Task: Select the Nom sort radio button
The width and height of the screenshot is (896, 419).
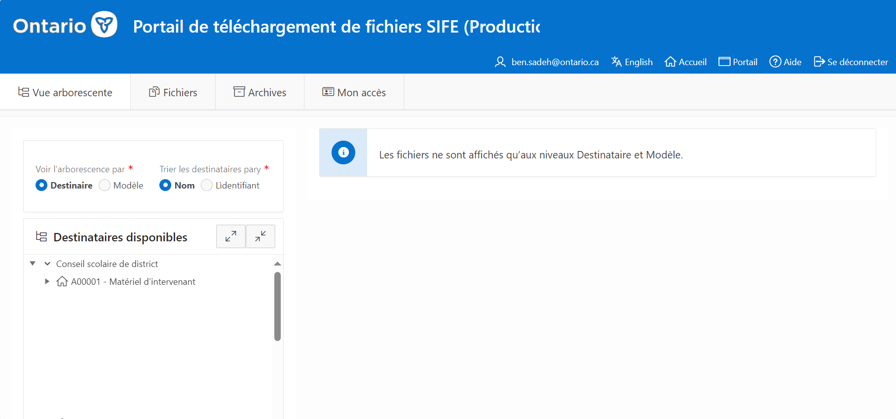Action: pos(165,185)
